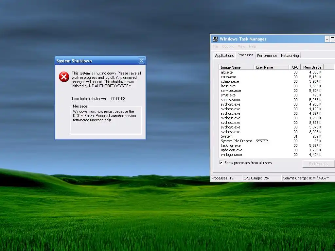
Task: Open the Help menu in Task Manager
Action: coord(252,46)
